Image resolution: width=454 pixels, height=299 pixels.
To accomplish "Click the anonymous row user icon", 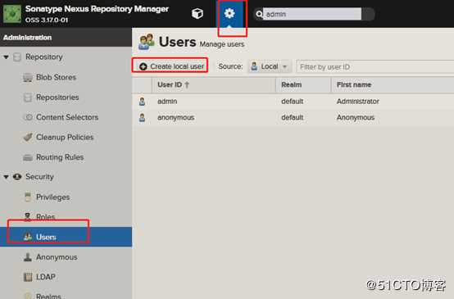I will (x=142, y=117).
